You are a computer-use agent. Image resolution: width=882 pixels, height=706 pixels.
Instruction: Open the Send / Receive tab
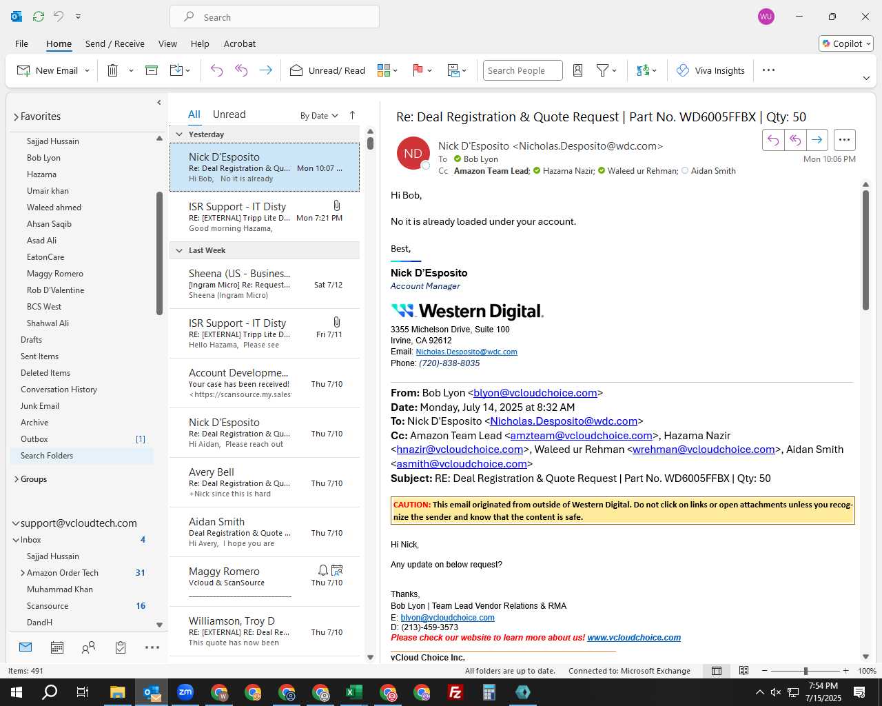point(115,43)
